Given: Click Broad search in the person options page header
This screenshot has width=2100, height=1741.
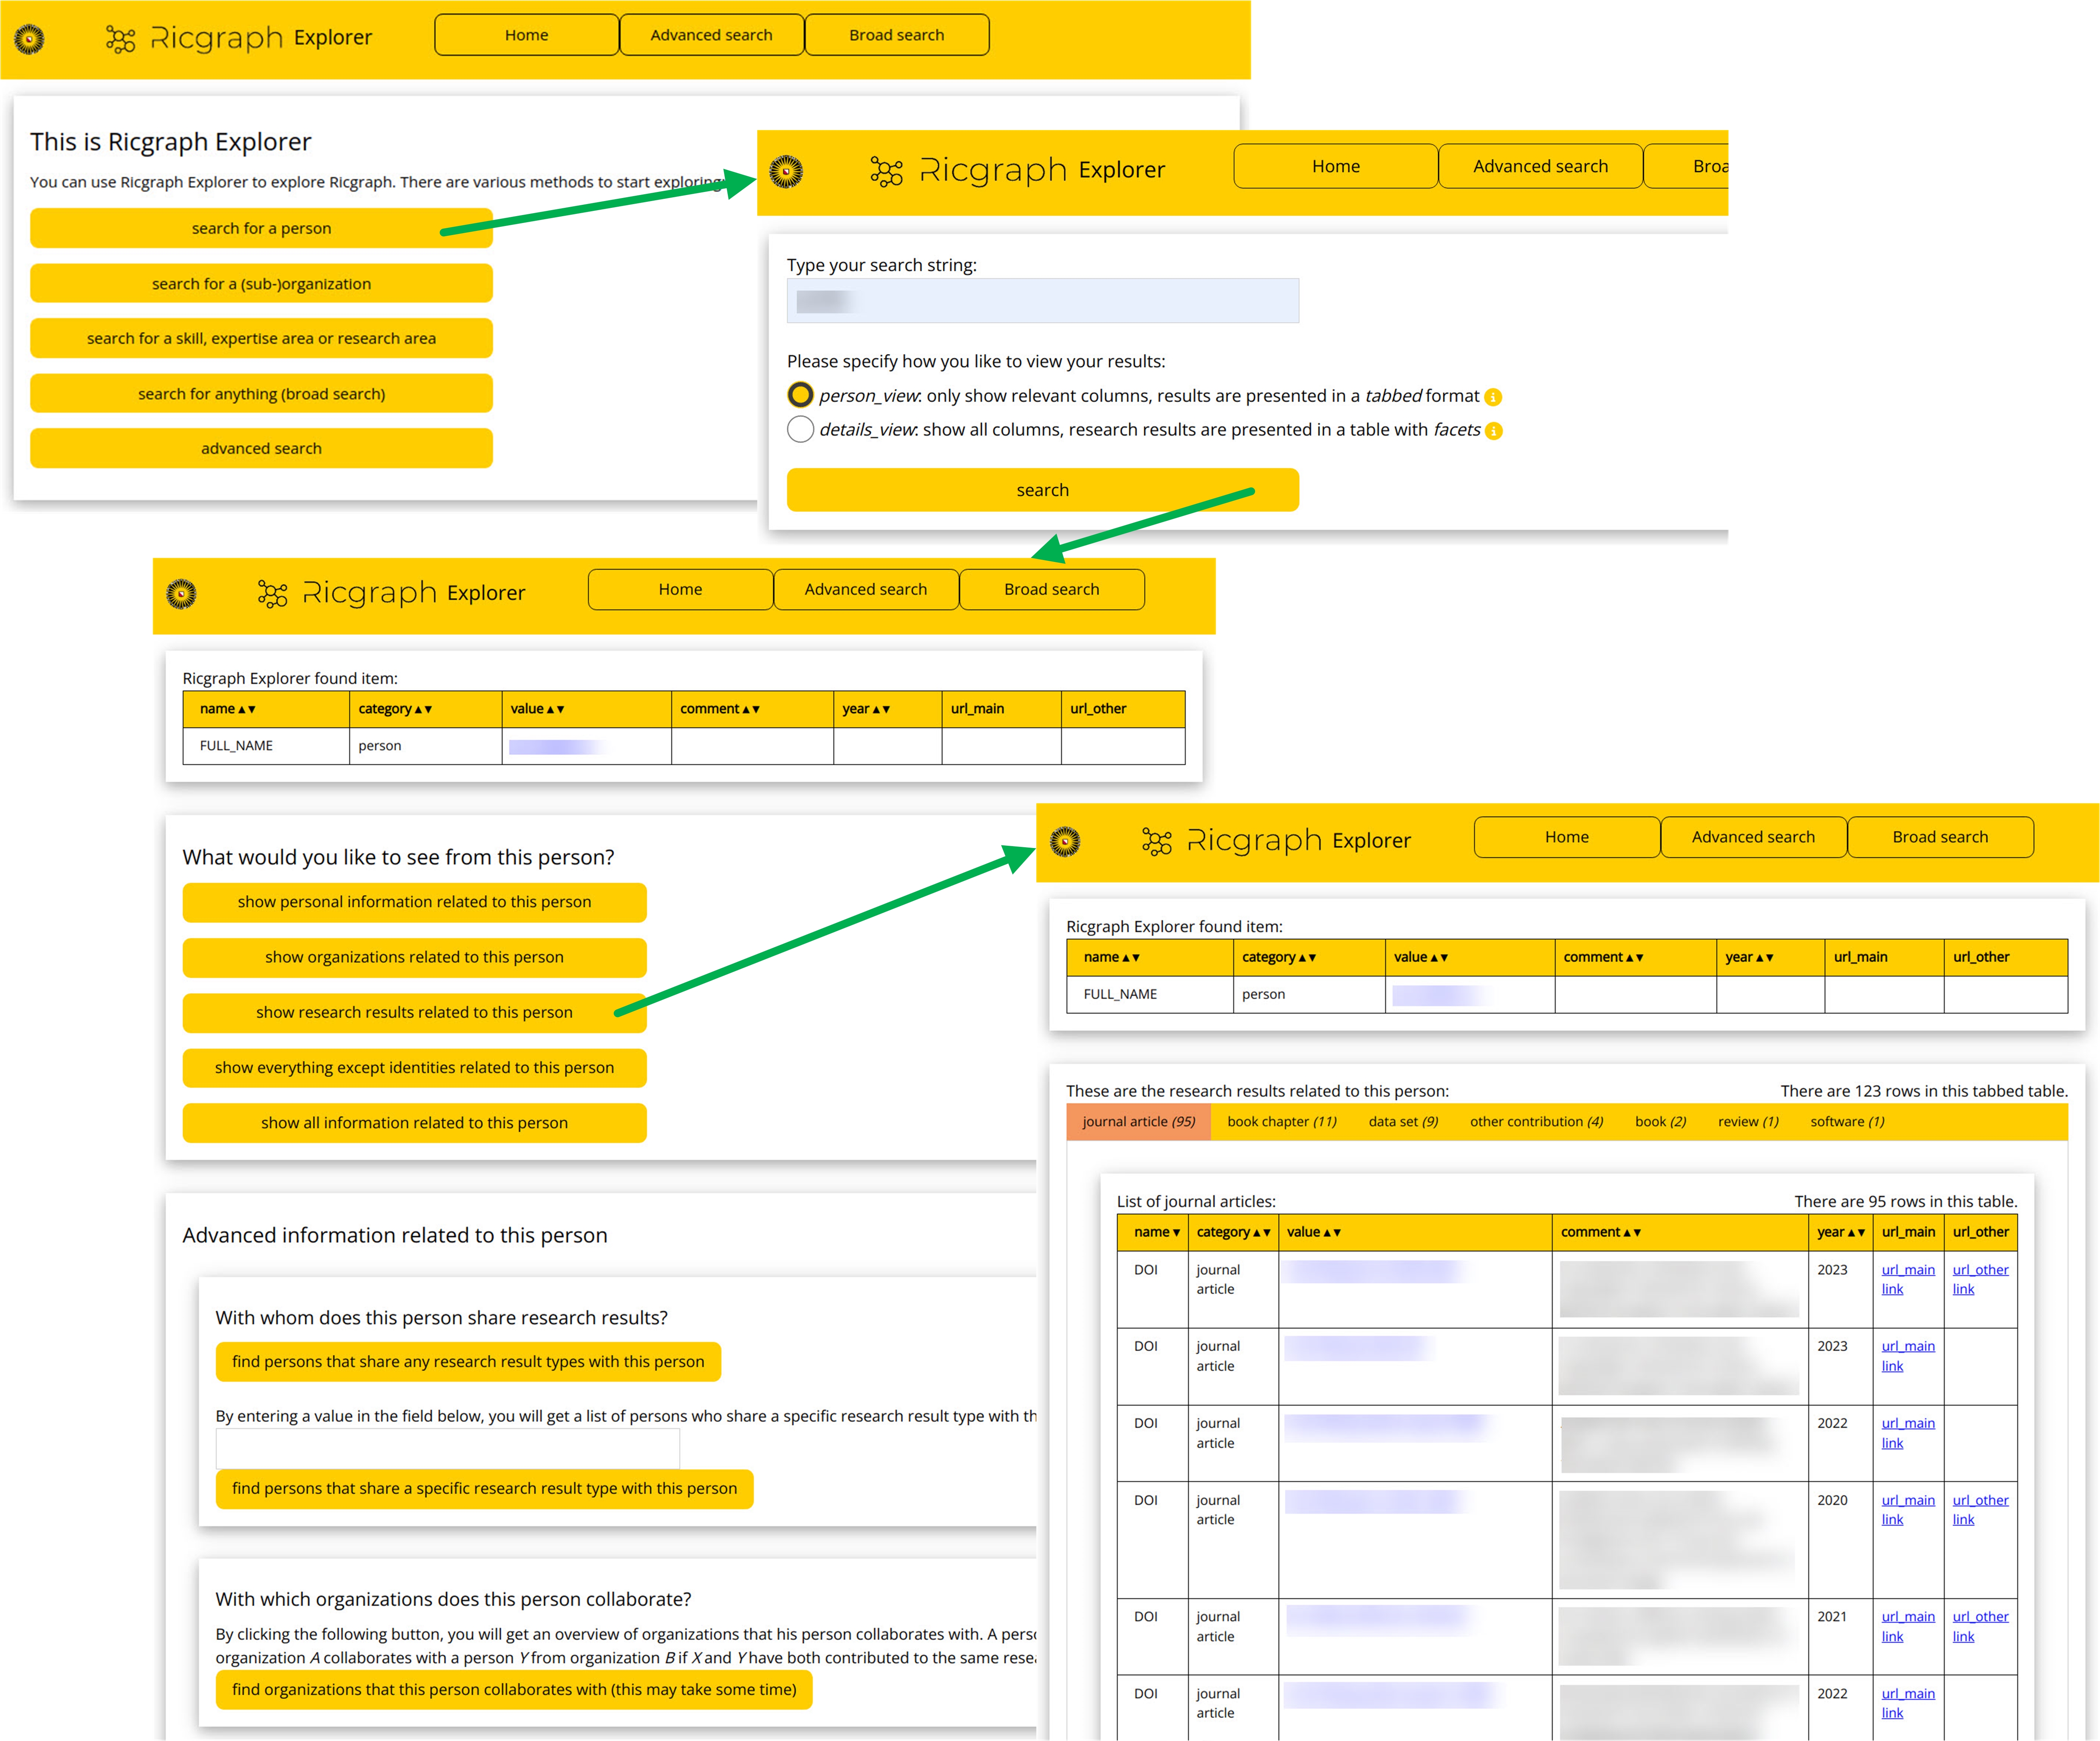Looking at the screenshot, I should click(1052, 589).
